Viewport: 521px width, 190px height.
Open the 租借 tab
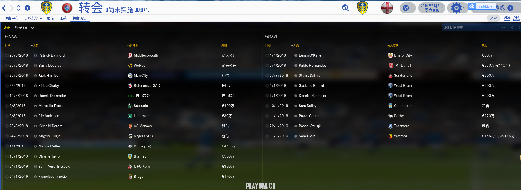[50, 18]
